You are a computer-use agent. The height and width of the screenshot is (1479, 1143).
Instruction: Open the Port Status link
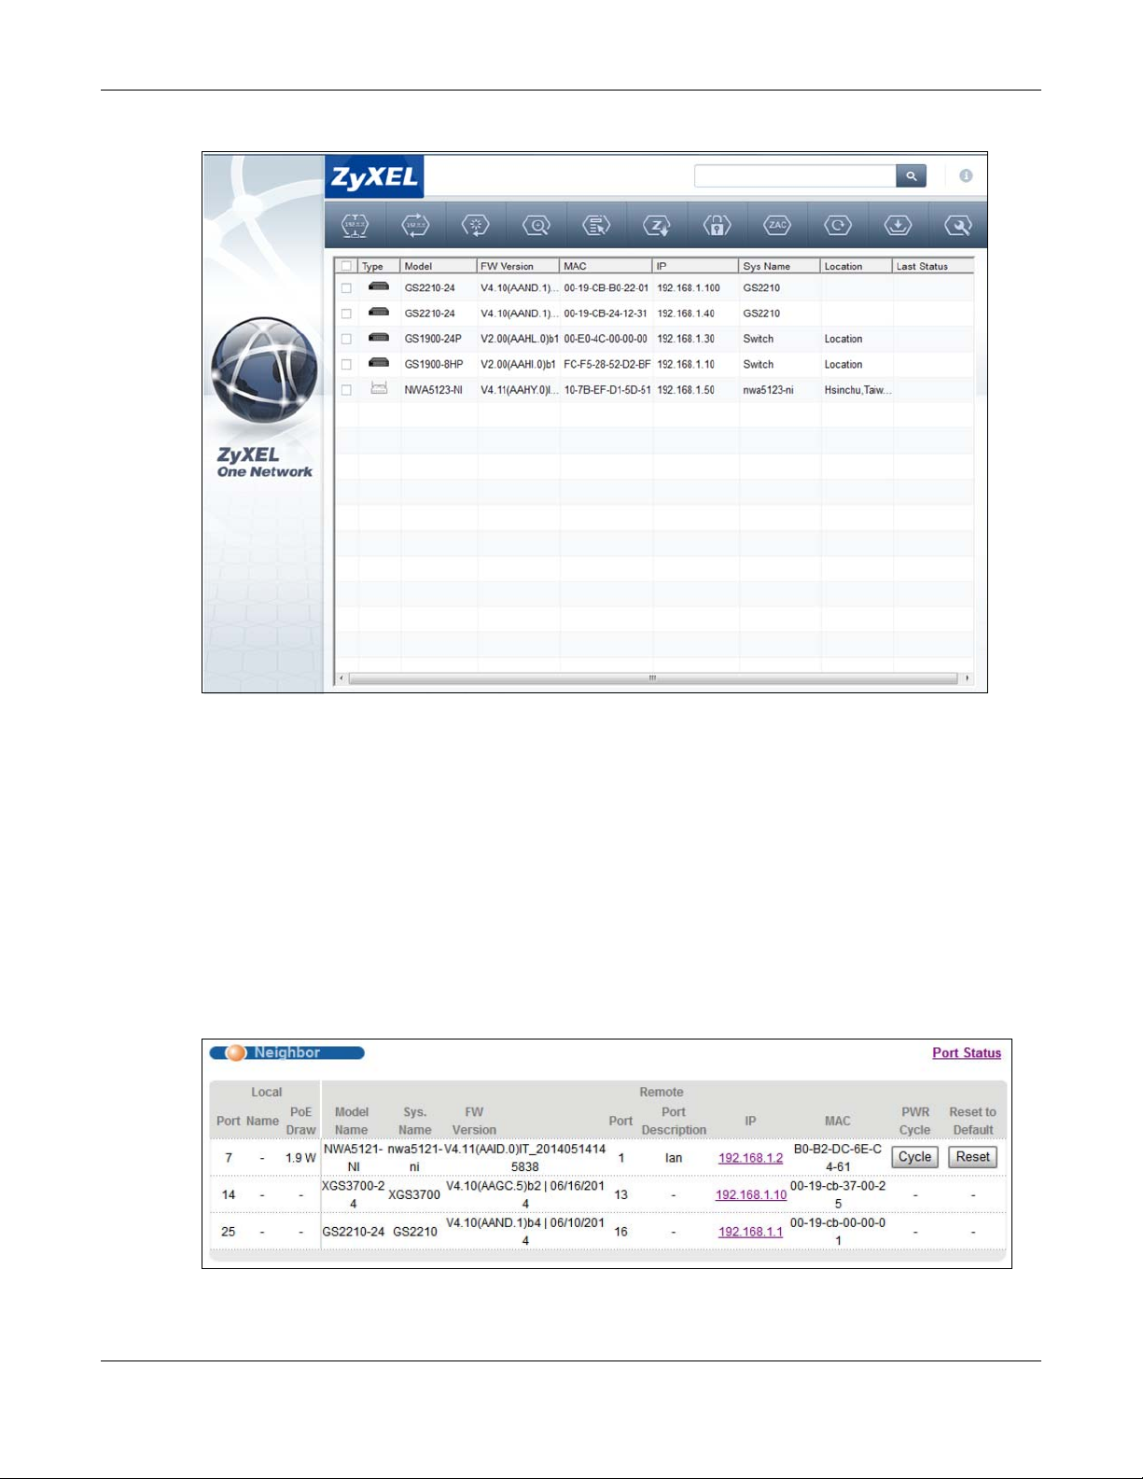point(967,1053)
